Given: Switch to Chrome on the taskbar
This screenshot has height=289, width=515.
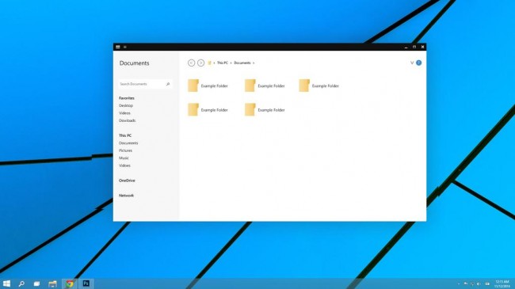Looking at the screenshot, I should click(x=69, y=283).
